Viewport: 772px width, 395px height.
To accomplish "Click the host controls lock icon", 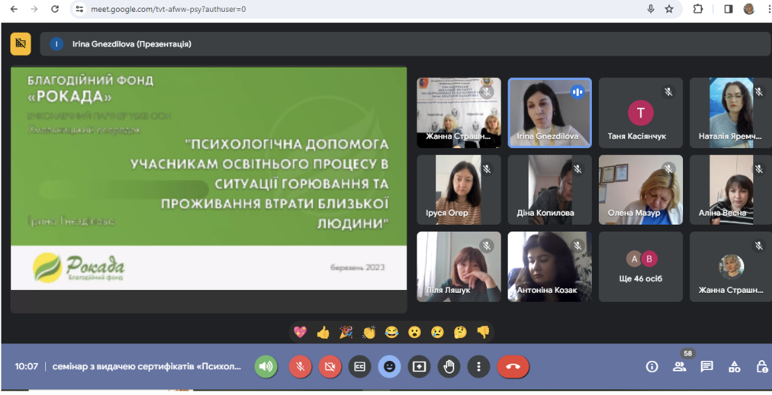I will point(761,366).
